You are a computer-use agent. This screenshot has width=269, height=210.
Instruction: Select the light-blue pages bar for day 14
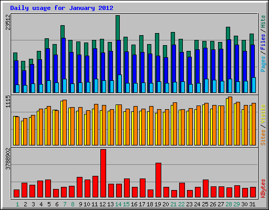120,83
